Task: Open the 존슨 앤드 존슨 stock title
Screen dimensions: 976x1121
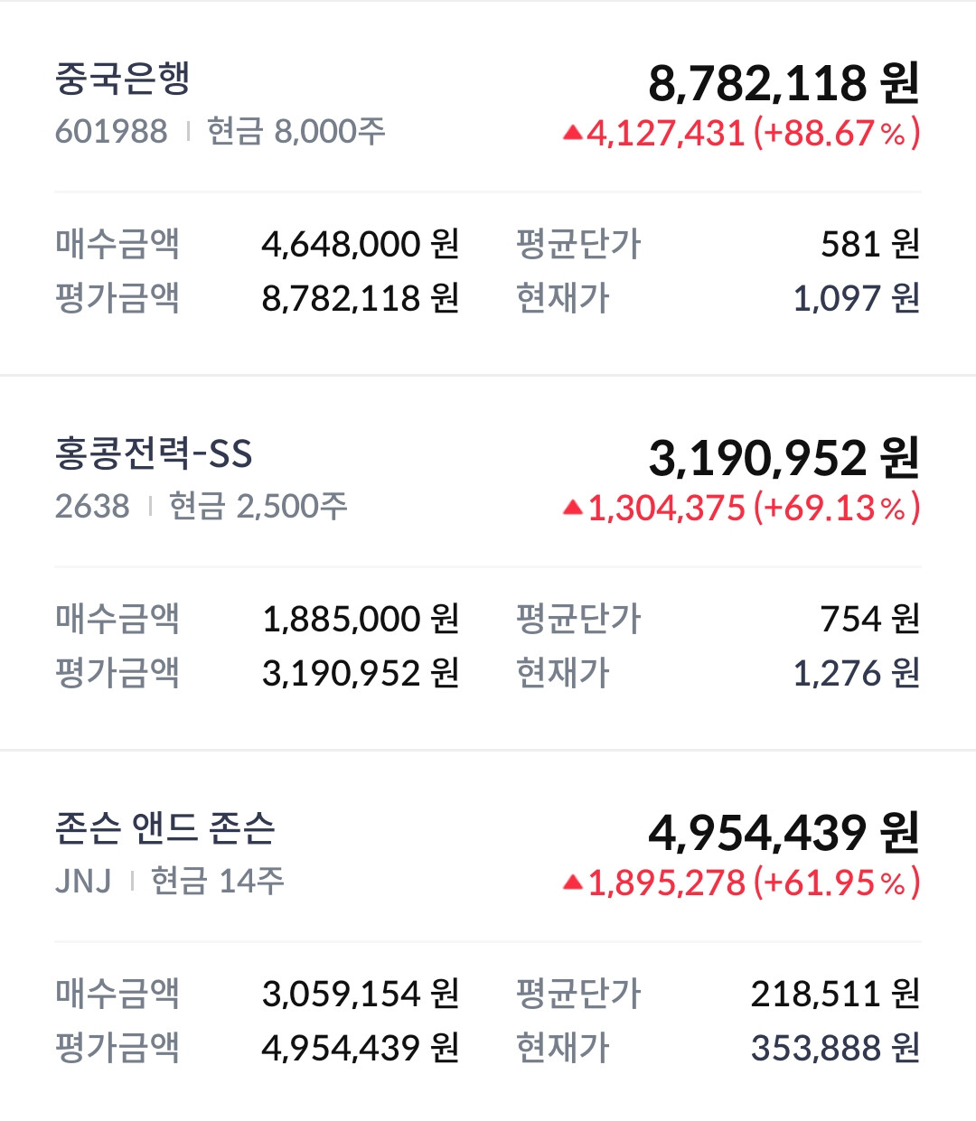Action: [x=164, y=828]
